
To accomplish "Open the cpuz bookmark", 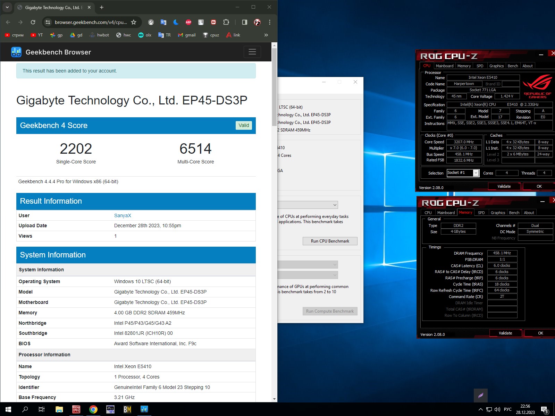I will click(211, 35).
